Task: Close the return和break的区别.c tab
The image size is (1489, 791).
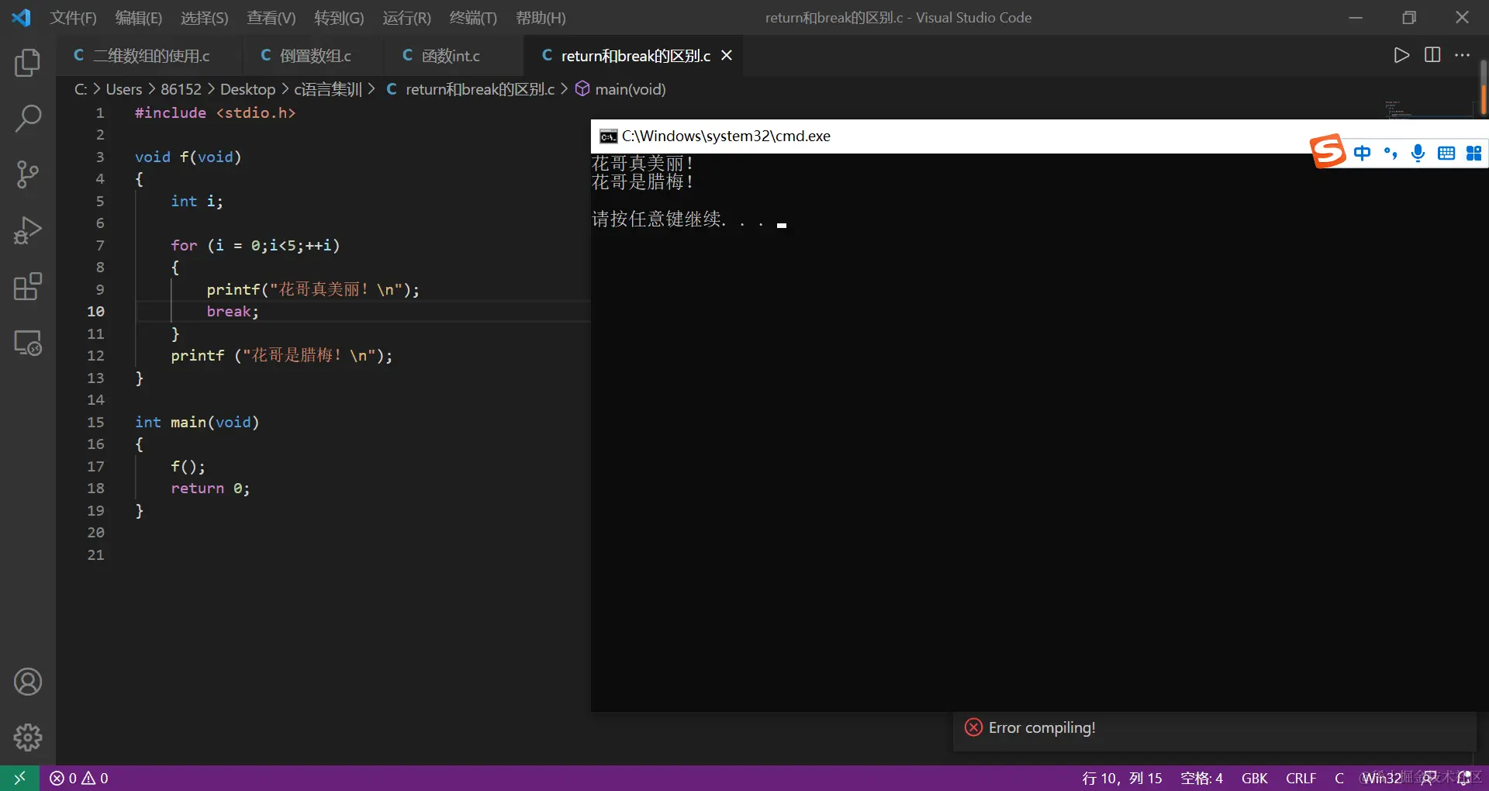Action: (x=727, y=55)
